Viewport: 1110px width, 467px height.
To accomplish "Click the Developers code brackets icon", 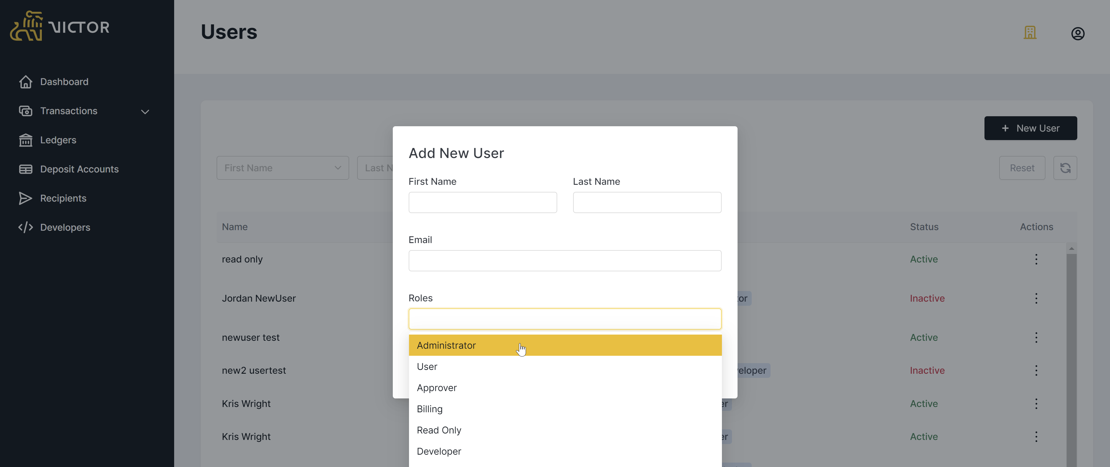I will click(x=25, y=227).
